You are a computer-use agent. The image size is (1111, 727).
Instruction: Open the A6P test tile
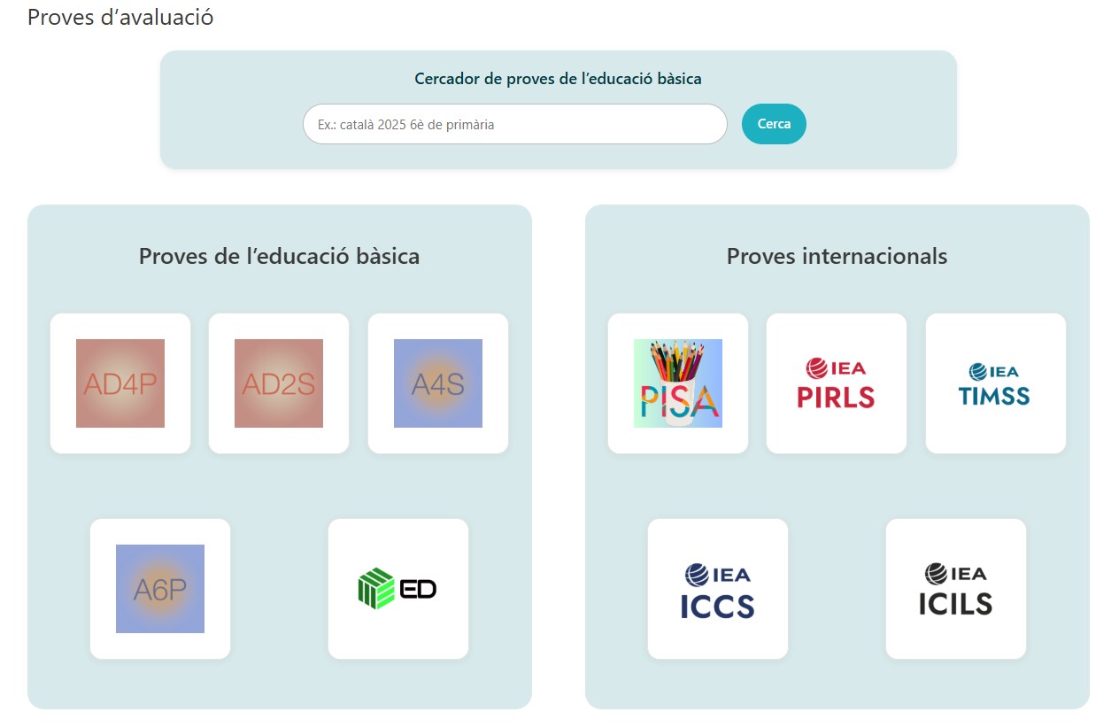[x=160, y=589]
